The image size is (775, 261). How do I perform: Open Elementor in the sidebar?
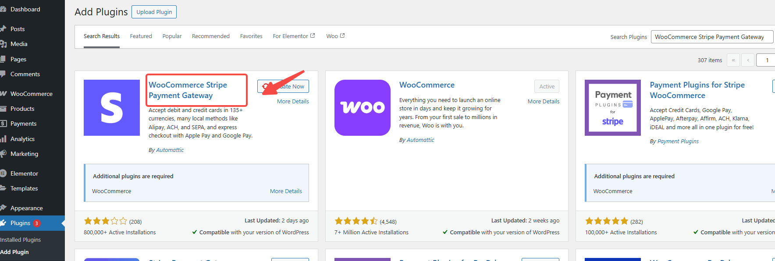coord(24,173)
